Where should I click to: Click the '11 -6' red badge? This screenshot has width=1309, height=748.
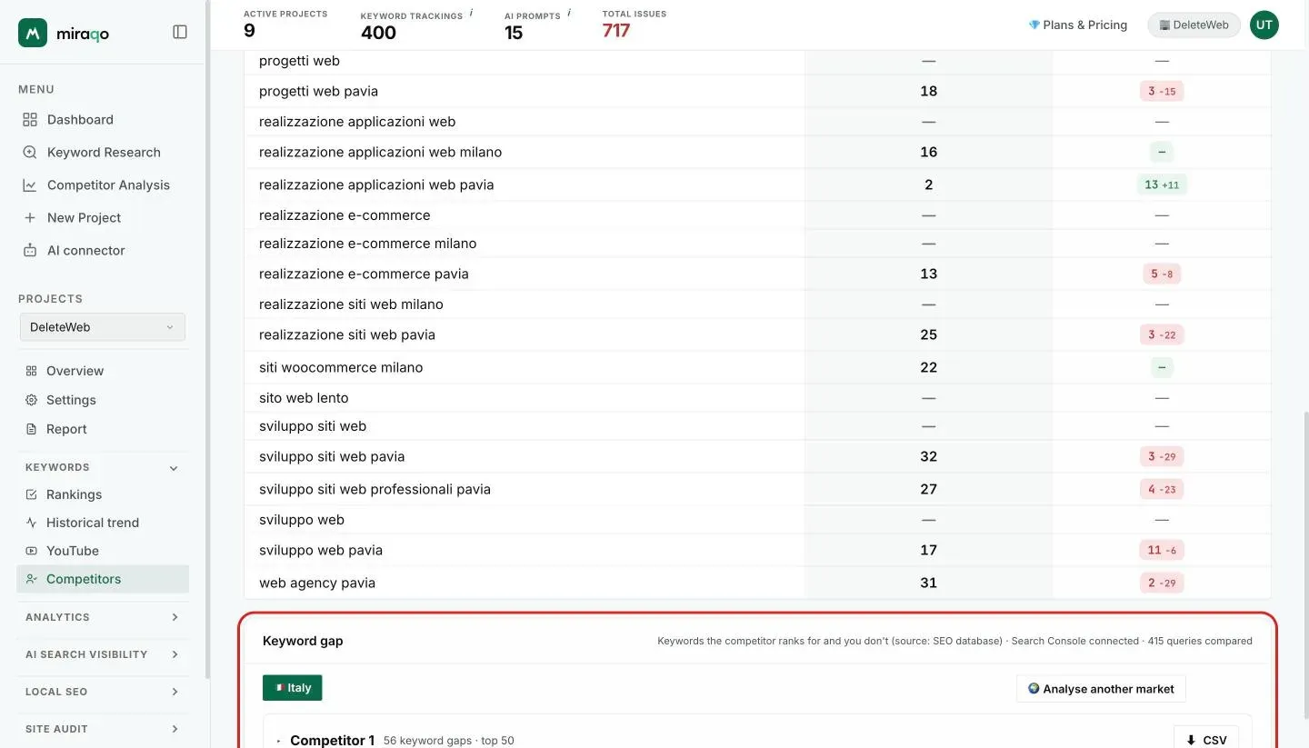tap(1162, 550)
